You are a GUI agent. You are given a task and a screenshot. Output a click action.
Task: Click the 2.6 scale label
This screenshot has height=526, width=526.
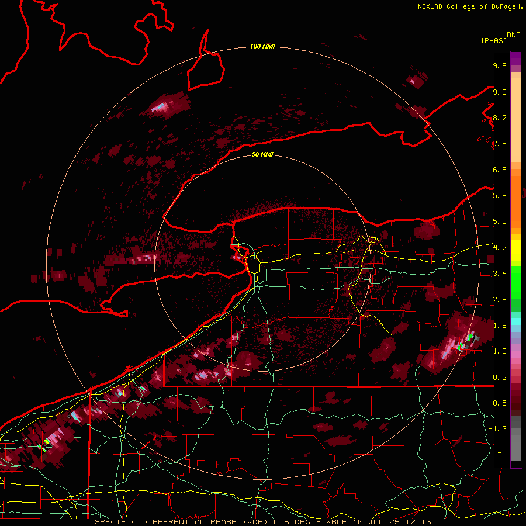[x=500, y=299]
